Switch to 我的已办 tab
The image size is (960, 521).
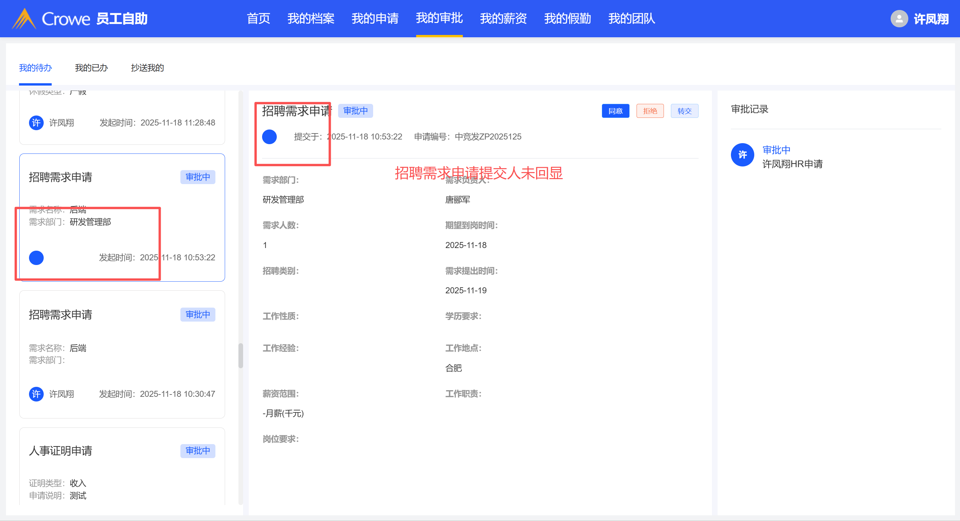[91, 68]
